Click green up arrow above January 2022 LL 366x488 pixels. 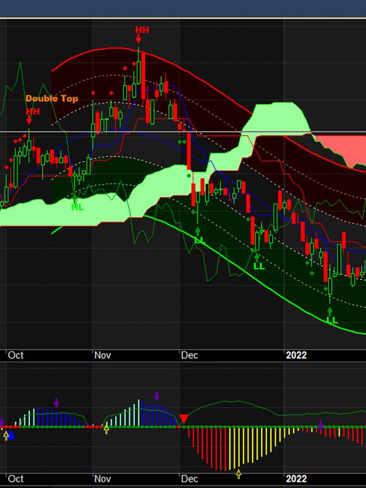pyautogui.click(x=329, y=311)
